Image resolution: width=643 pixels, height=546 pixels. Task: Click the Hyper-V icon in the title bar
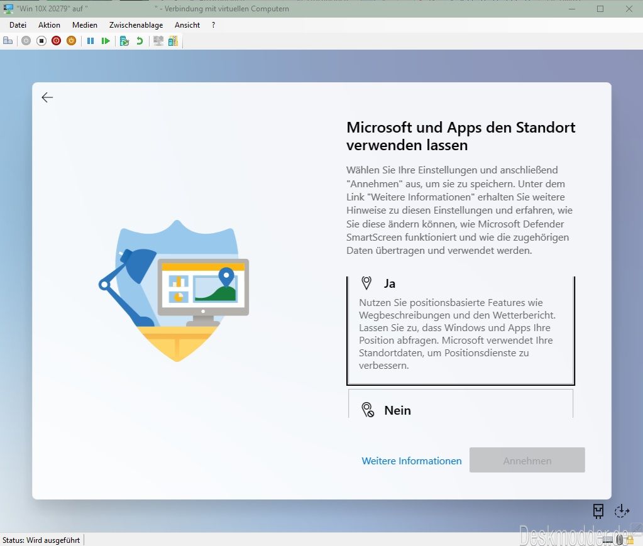[8, 9]
